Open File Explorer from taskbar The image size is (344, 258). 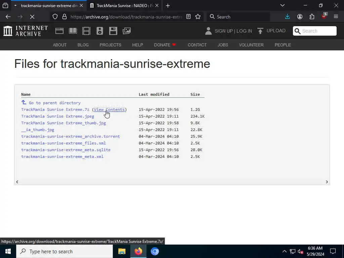122,251
